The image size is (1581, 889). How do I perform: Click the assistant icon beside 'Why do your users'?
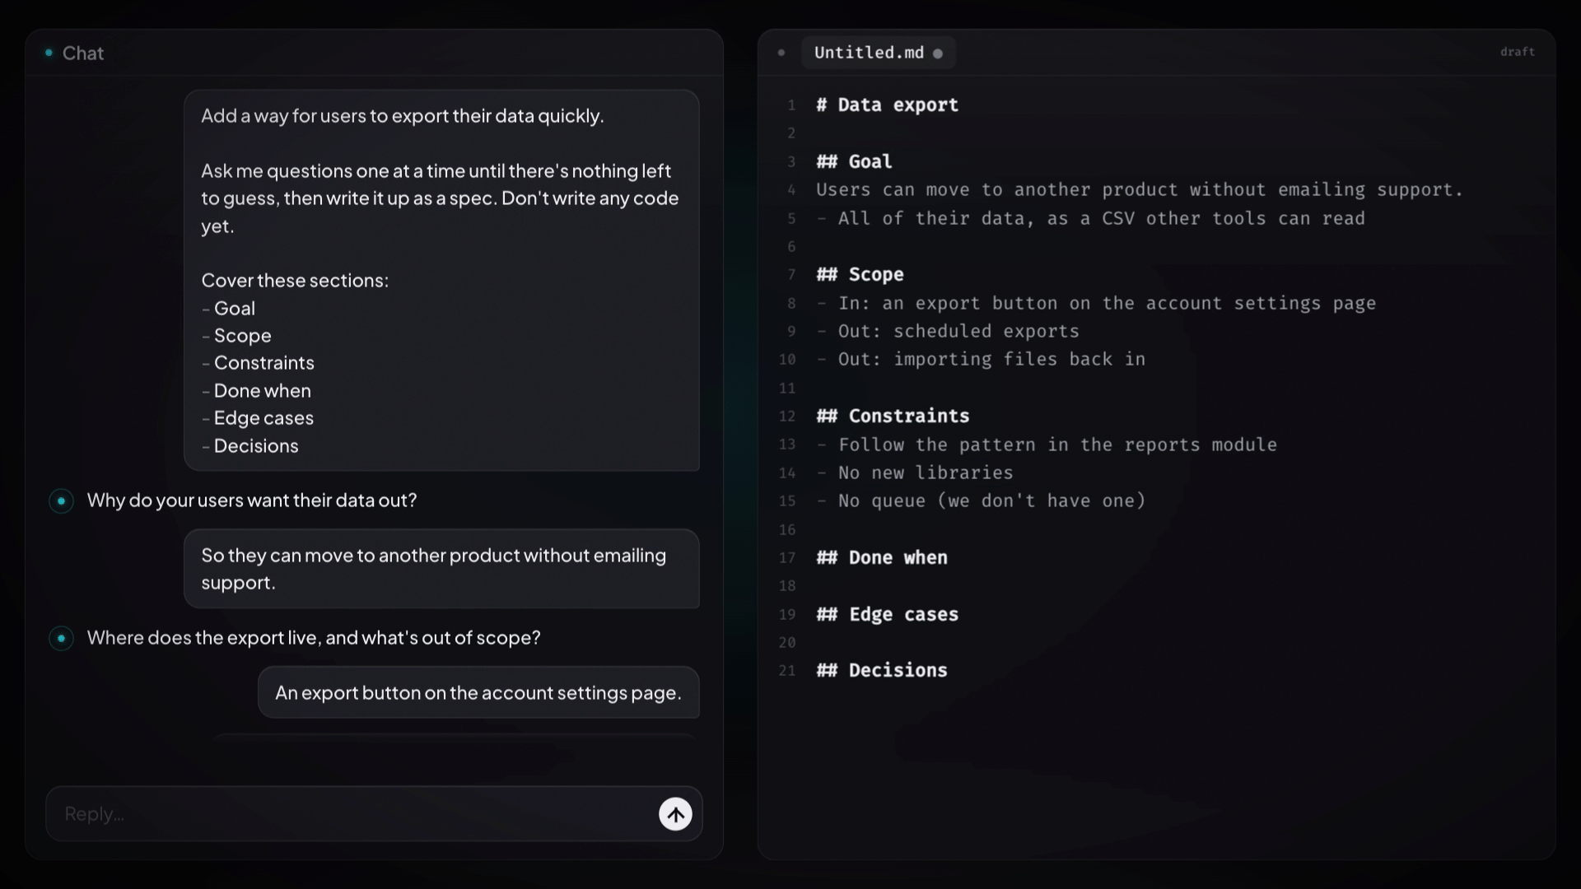pyautogui.click(x=61, y=500)
